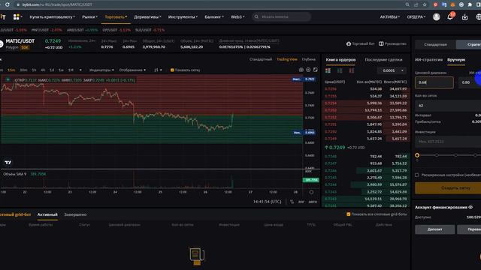Toggle funding account balance eye icon

tap(470, 207)
